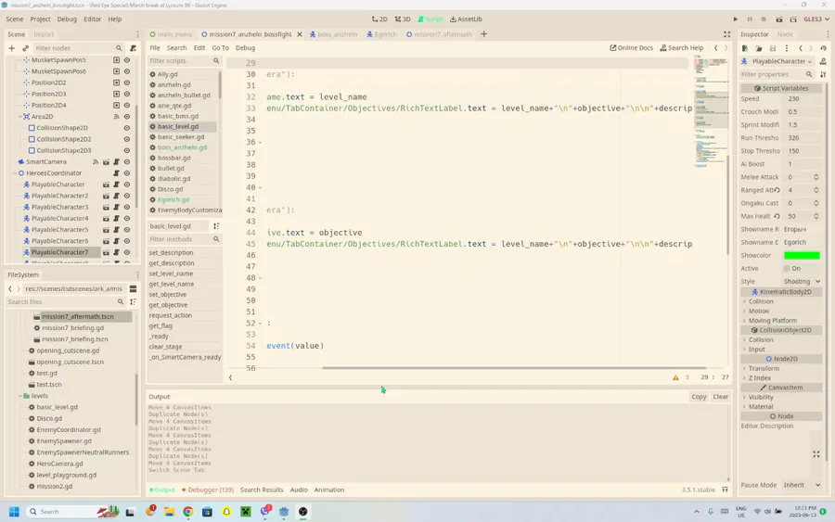Image resolution: width=835 pixels, height=522 pixels.
Task: Click the script warnings icon
Action: pos(675,377)
